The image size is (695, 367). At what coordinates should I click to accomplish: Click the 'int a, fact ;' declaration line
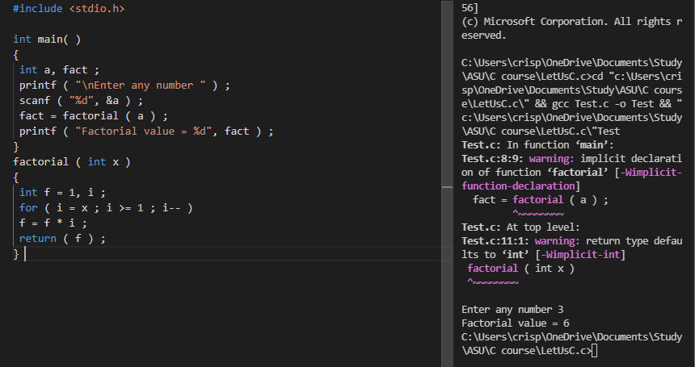point(59,70)
